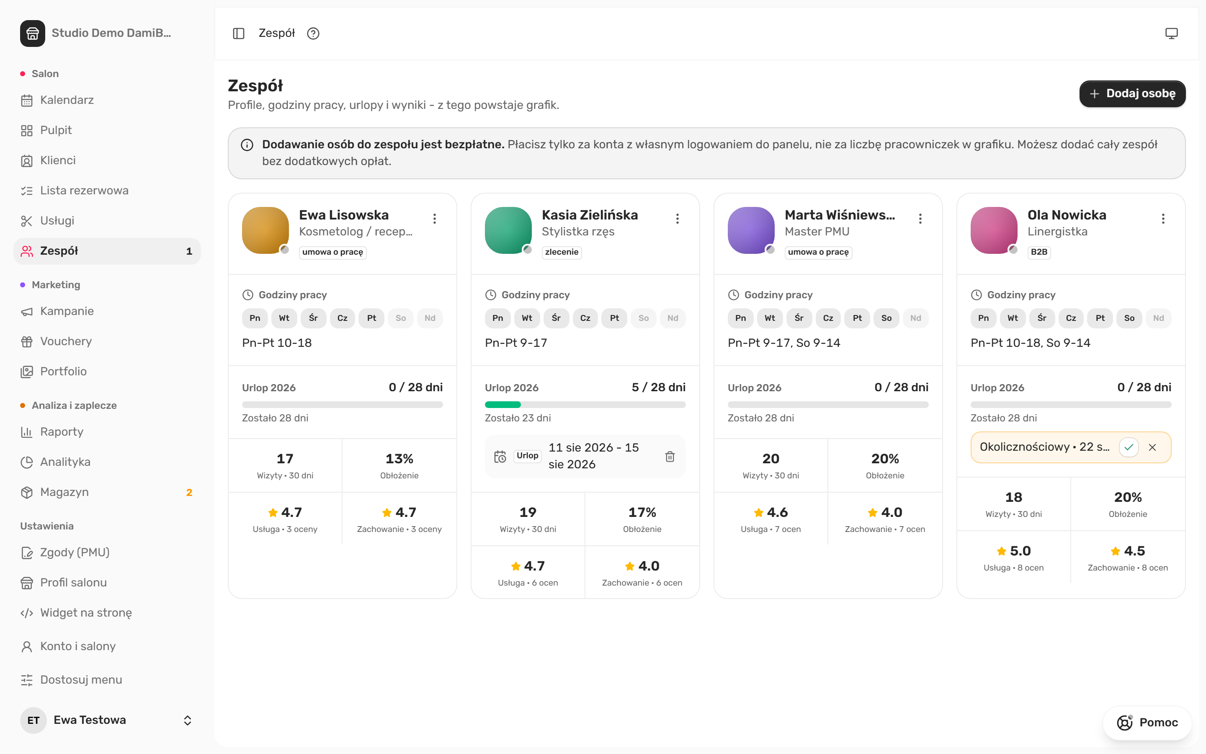The width and height of the screenshot is (1206, 754).
Task: Open Kampanie with the megaphone icon
Action: (x=107, y=311)
